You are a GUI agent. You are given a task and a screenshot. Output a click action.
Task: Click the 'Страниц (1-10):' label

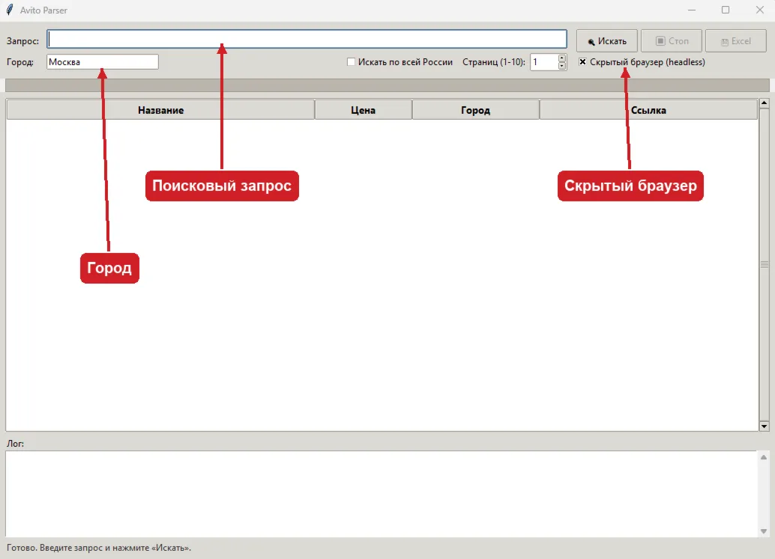pos(494,61)
